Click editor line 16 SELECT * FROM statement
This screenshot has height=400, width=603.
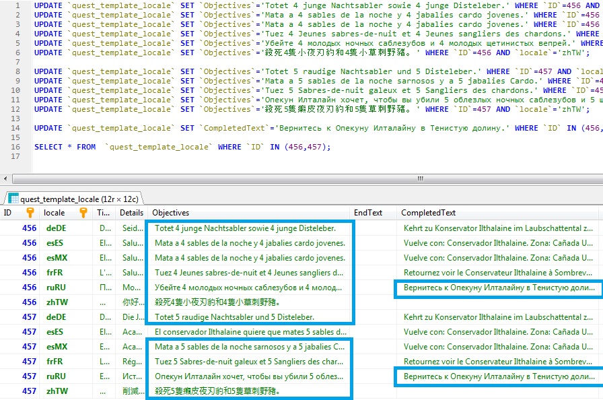point(182,147)
